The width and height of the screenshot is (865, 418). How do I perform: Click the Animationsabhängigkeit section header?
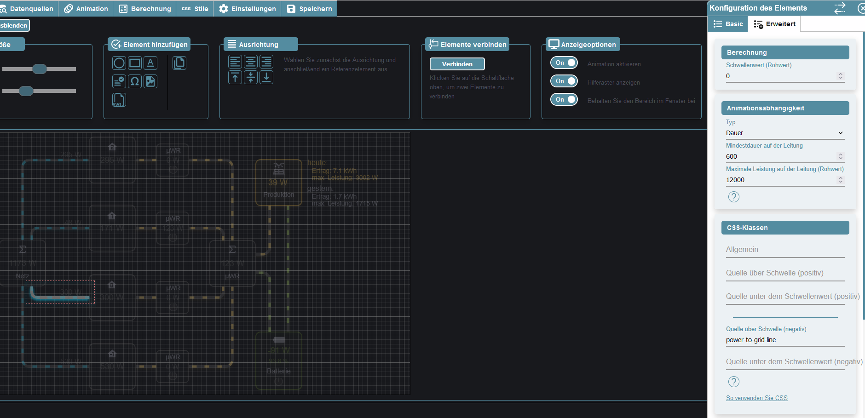[785, 108]
